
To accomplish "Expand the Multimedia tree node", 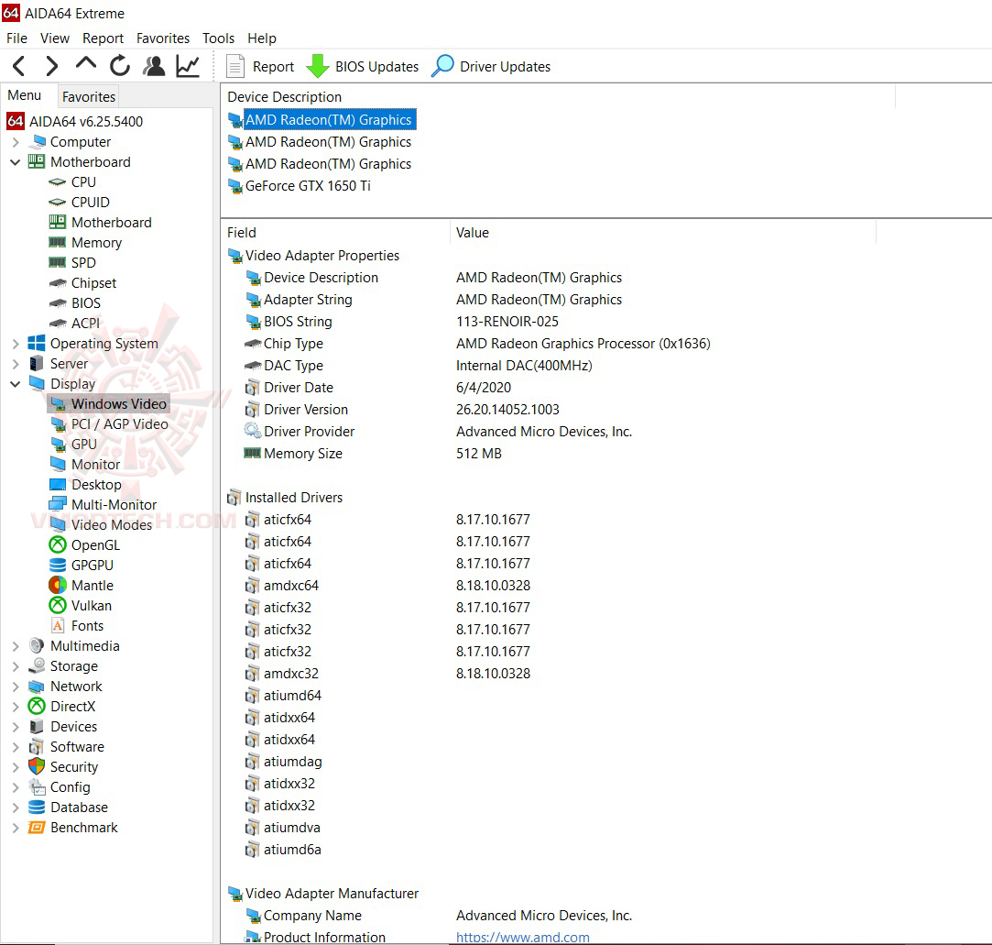I will tap(16, 646).
